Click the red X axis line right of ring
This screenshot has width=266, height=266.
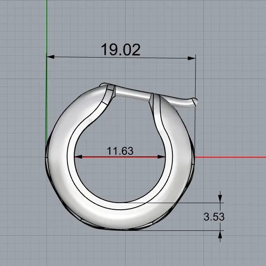pos(232,157)
